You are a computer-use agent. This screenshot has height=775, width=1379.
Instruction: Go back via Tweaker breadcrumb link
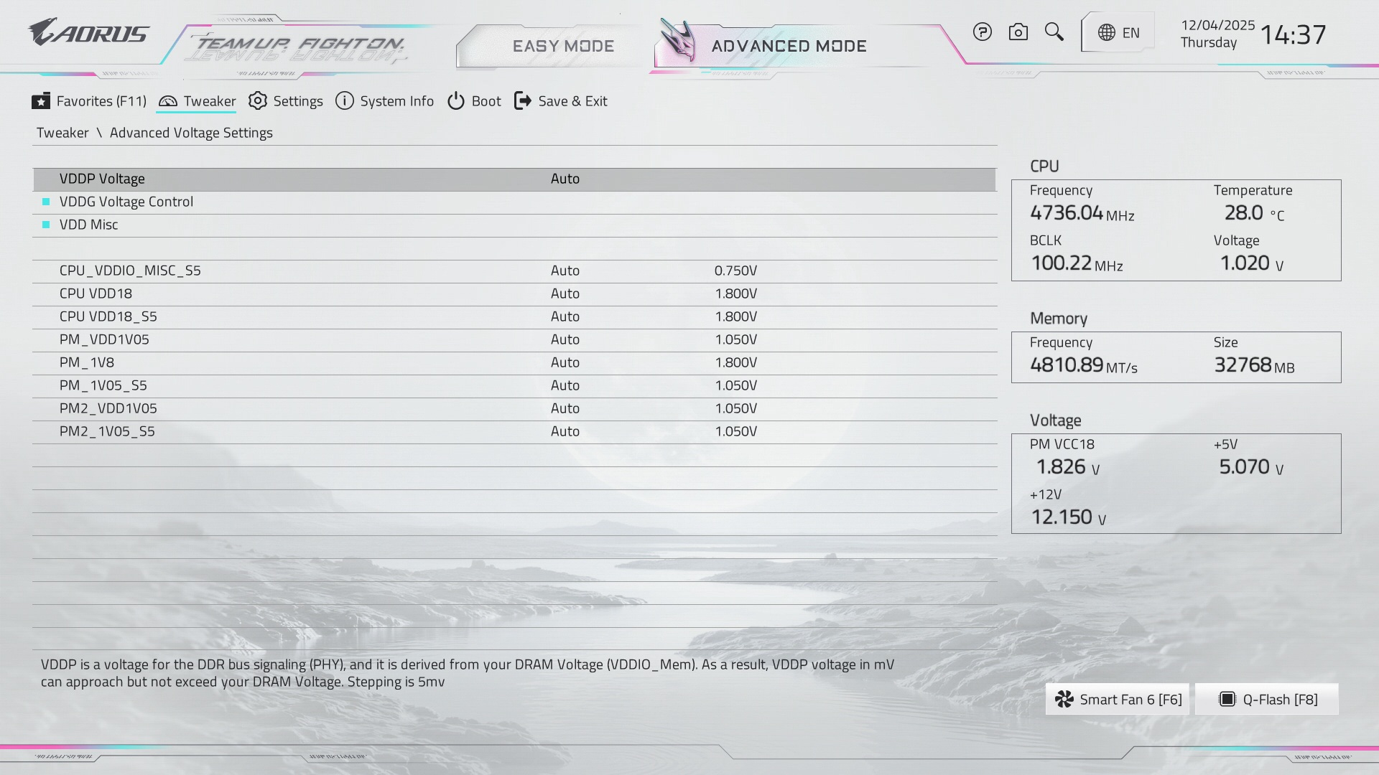pyautogui.click(x=62, y=133)
